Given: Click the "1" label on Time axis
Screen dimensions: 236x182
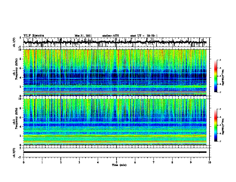Looking at the screenshot, I should (42, 162).
